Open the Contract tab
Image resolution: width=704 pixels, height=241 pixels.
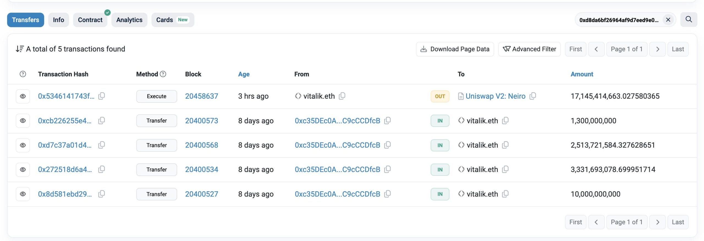coord(90,20)
